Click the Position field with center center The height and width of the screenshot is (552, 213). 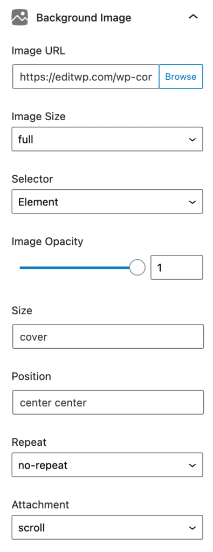108,402
